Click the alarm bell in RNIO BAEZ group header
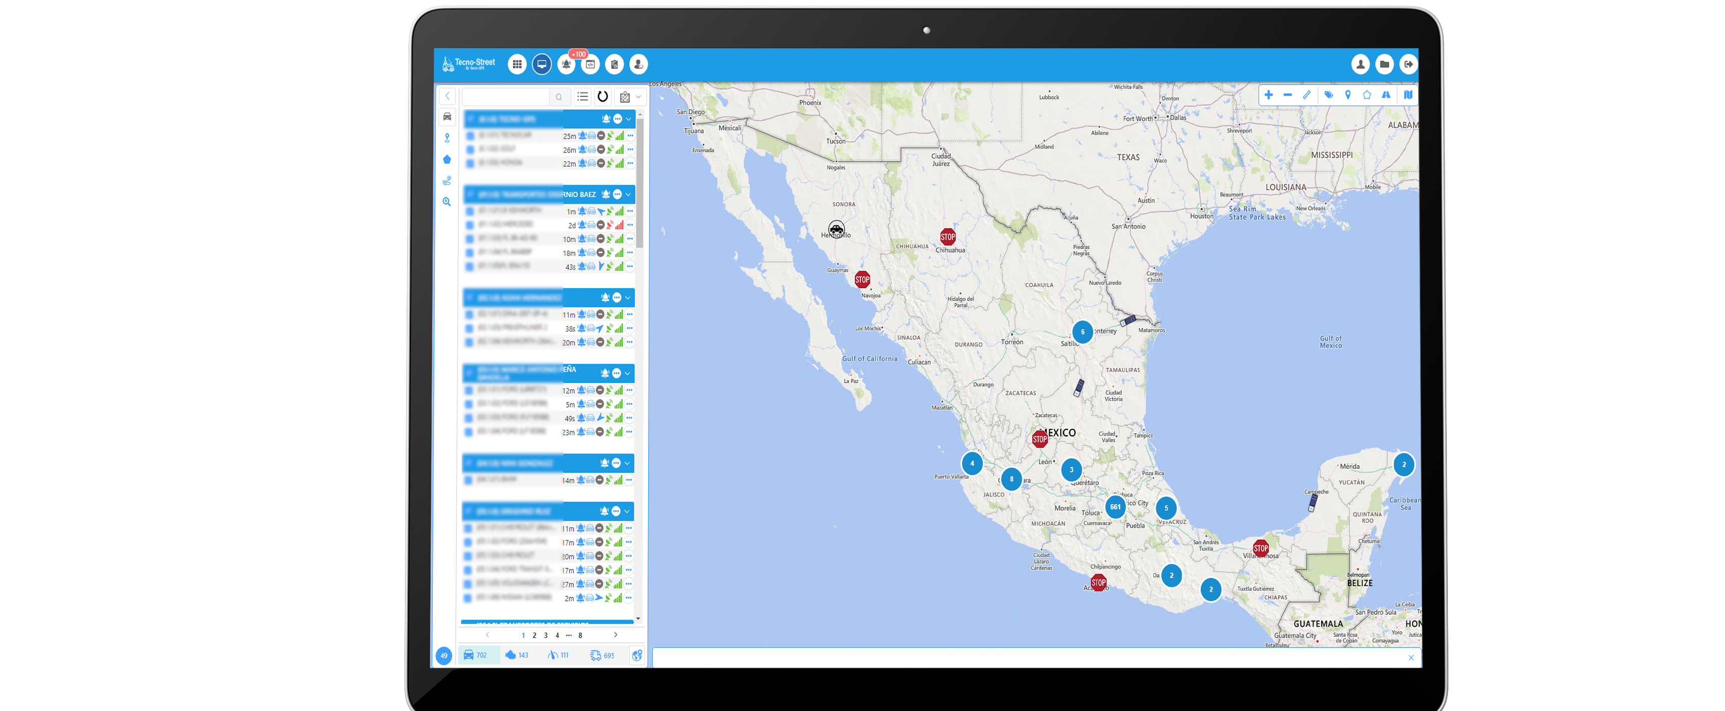1725x711 pixels. [x=606, y=194]
